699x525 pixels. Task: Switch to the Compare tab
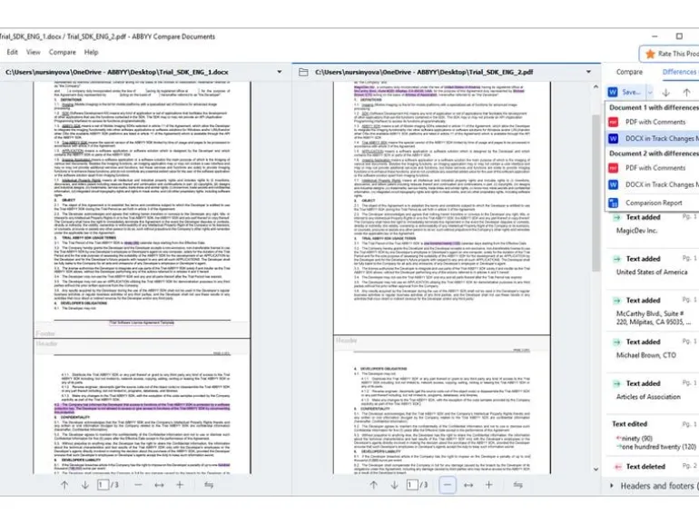click(x=629, y=72)
